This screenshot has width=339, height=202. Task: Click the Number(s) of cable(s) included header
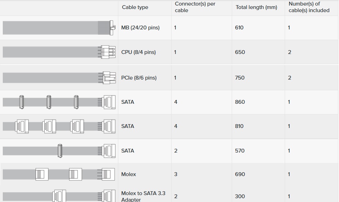tap(309, 7)
